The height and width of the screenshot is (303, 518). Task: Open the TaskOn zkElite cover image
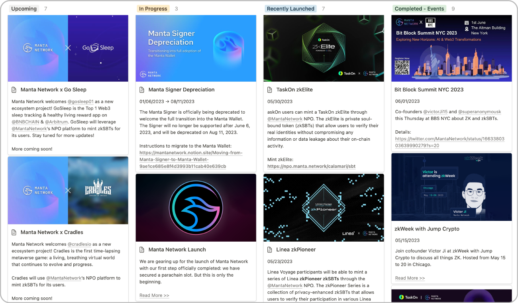coord(324,48)
